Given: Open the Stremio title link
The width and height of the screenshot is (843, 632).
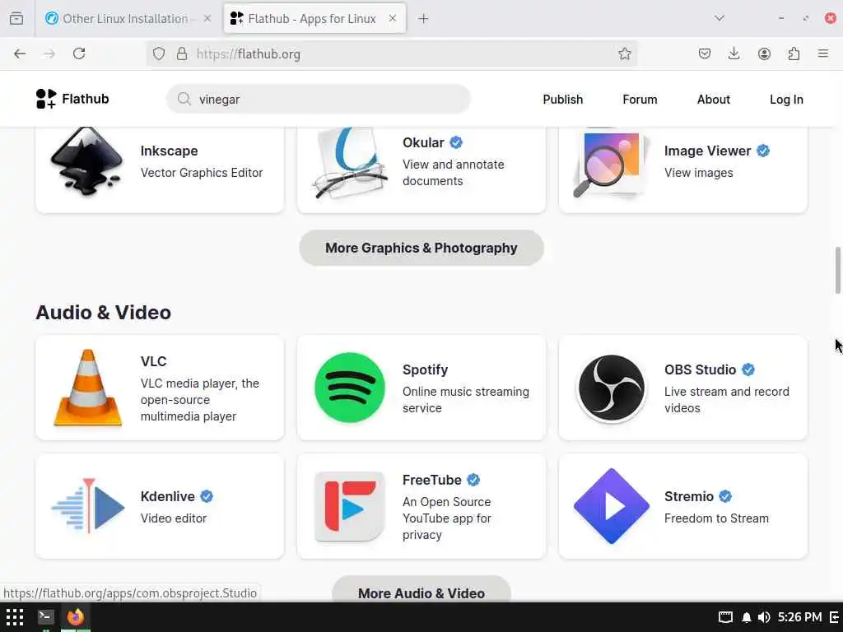Looking at the screenshot, I should (689, 496).
